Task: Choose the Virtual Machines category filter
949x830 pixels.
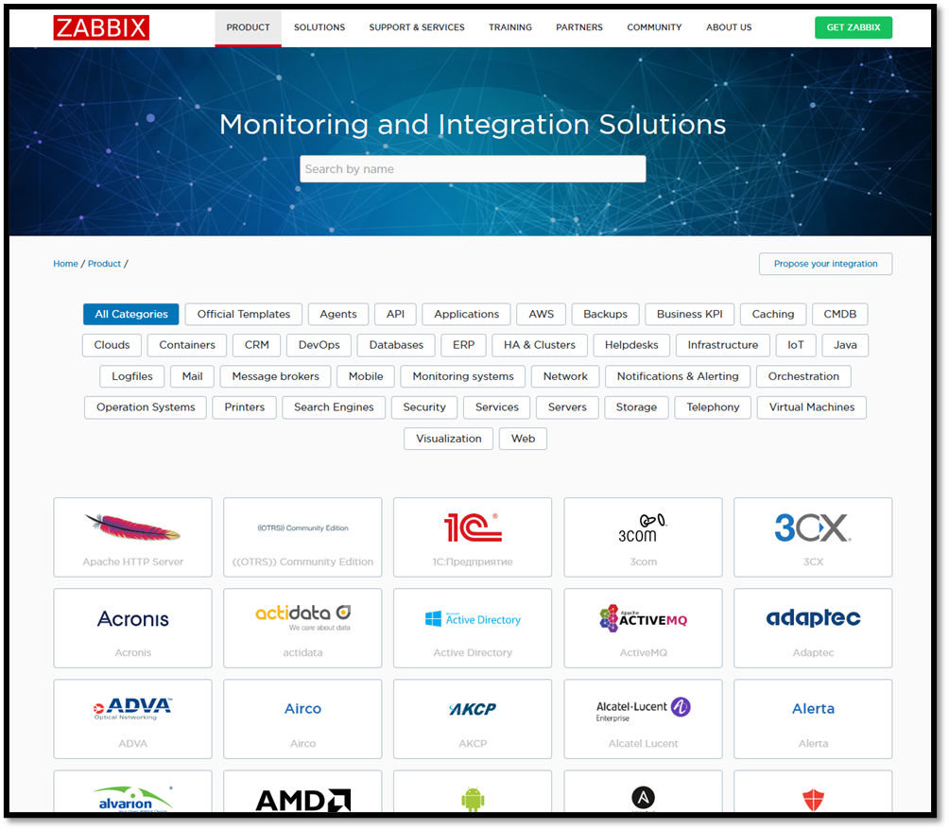Action: (x=811, y=407)
